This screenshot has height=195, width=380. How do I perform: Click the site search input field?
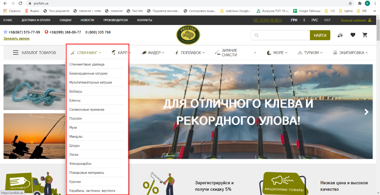(280, 35)
